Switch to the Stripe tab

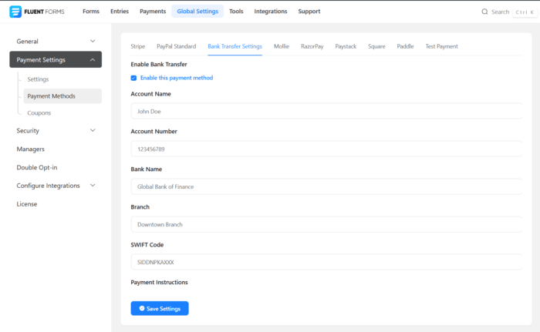point(138,46)
